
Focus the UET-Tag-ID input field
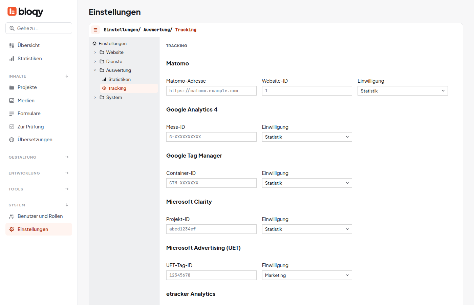tap(211, 275)
